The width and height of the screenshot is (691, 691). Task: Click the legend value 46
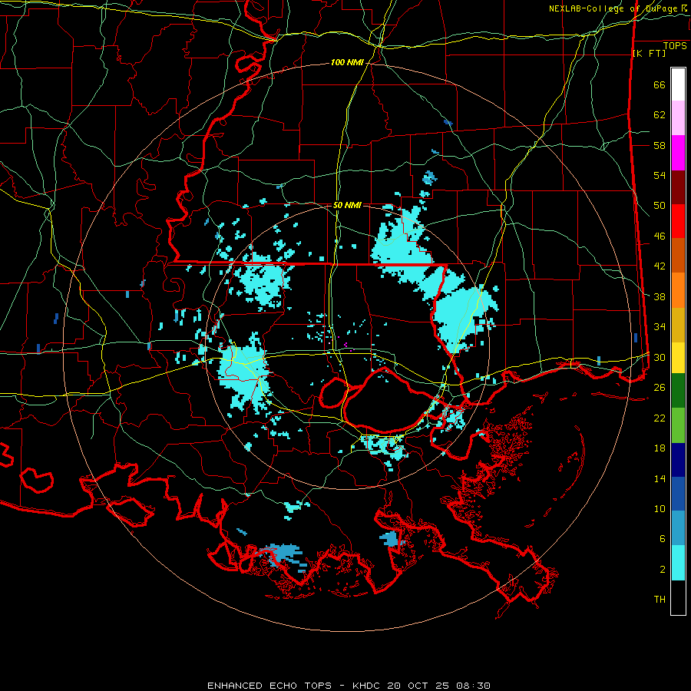coord(660,236)
